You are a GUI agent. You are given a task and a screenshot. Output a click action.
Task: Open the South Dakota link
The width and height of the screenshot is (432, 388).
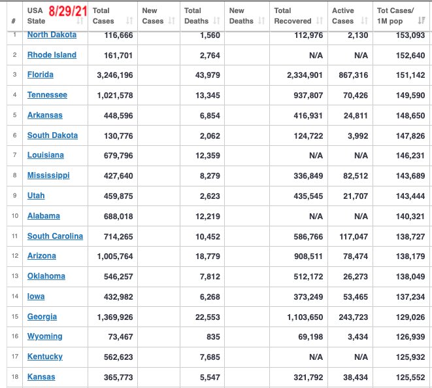tap(52, 135)
